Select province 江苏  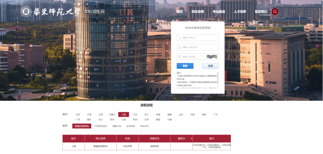135,115
